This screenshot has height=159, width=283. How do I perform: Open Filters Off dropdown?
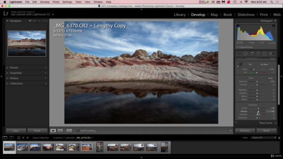[x=264, y=138]
